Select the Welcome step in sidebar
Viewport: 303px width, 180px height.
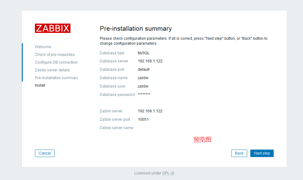tap(43, 47)
